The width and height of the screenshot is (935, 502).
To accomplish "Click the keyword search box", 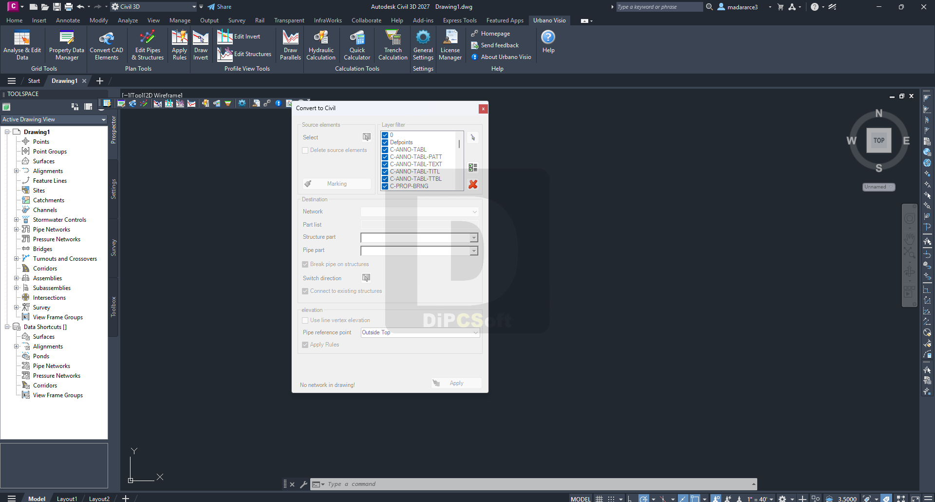I will click(659, 7).
